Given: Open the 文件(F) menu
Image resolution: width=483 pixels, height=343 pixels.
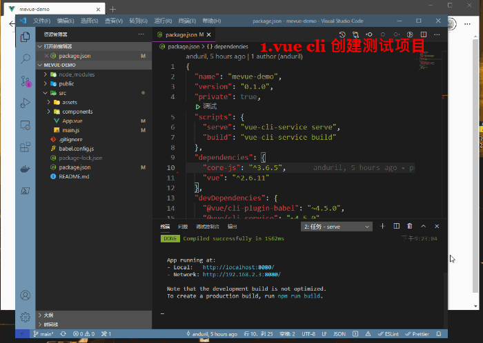Looking at the screenshot, I should [x=41, y=21].
